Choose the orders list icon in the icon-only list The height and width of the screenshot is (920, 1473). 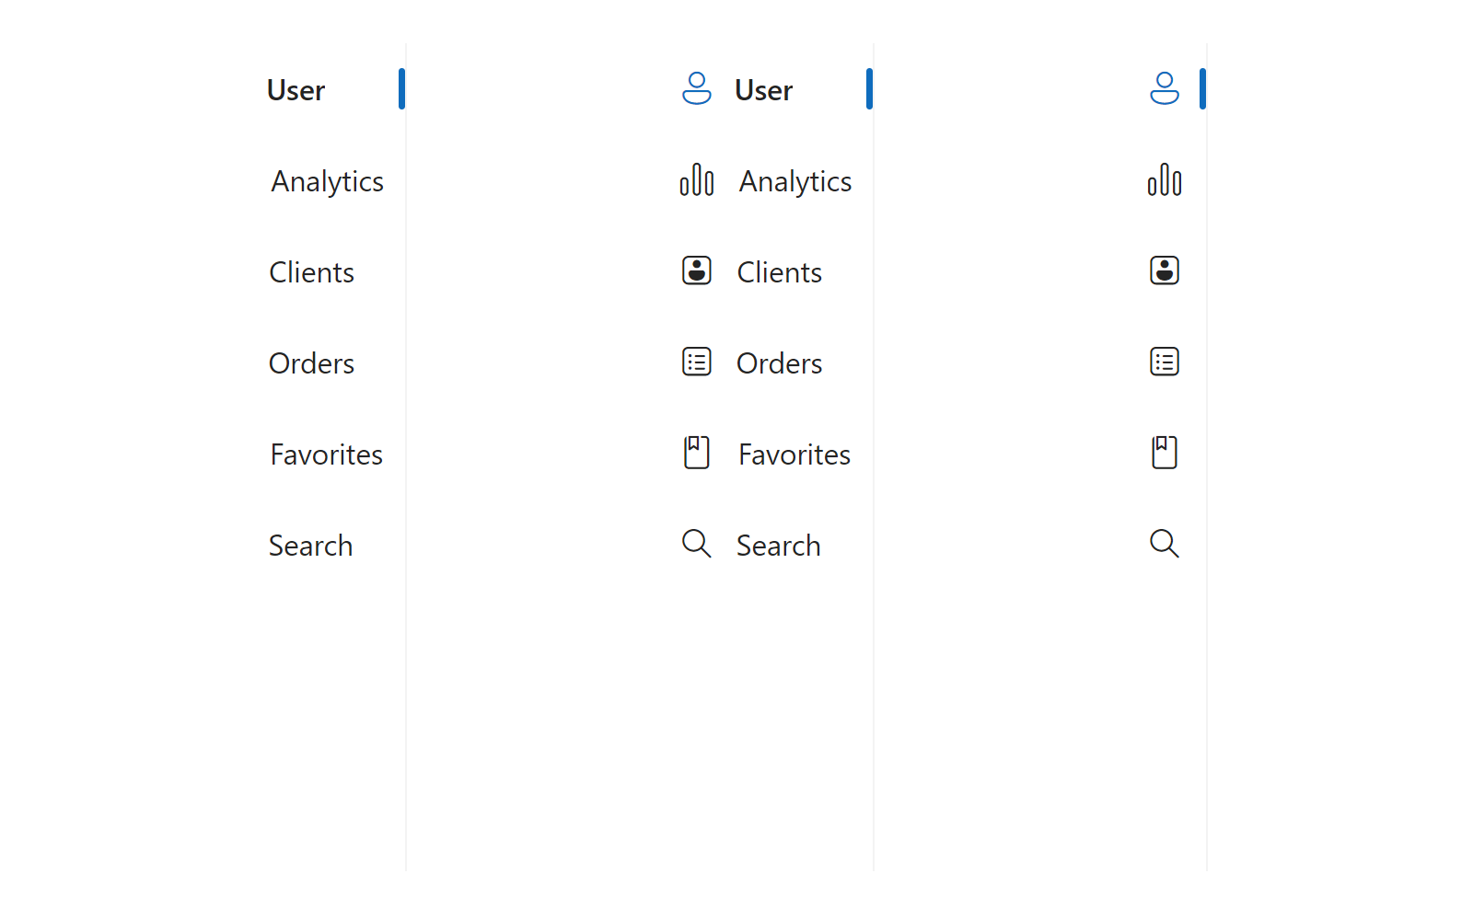coord(1165,362)
